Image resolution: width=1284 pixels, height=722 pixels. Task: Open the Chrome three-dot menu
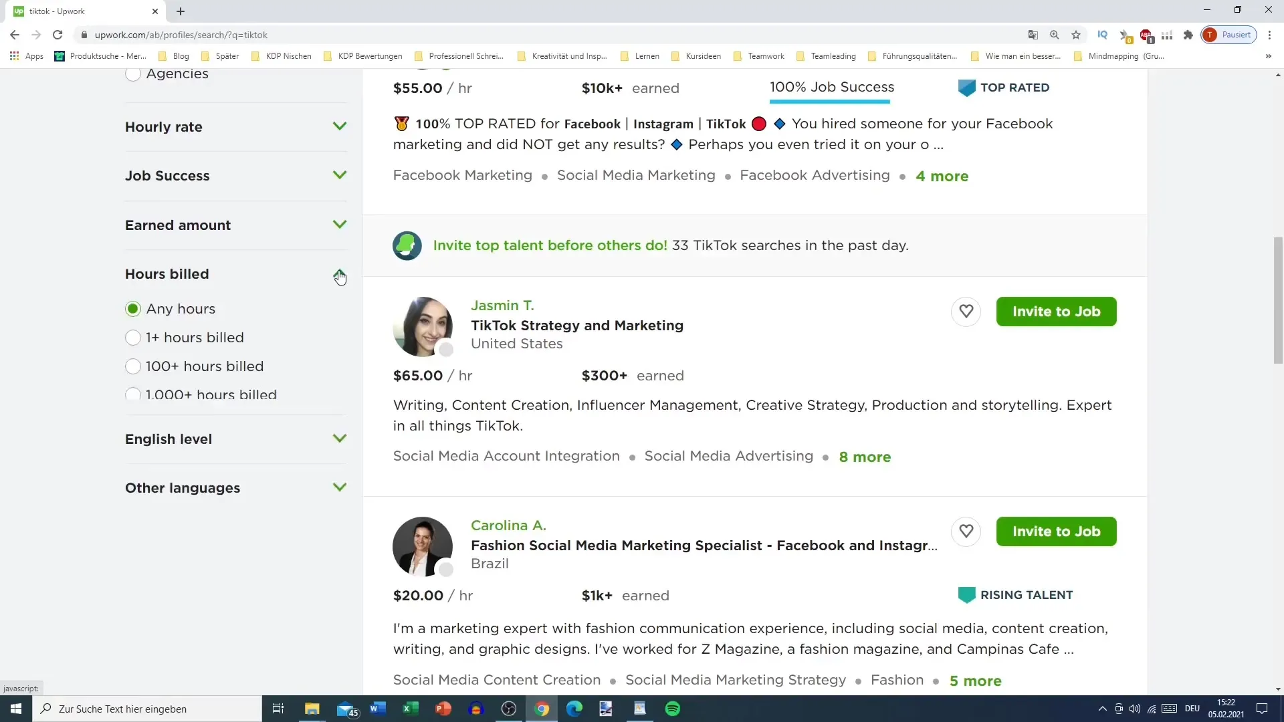(x=1269, y=35)
